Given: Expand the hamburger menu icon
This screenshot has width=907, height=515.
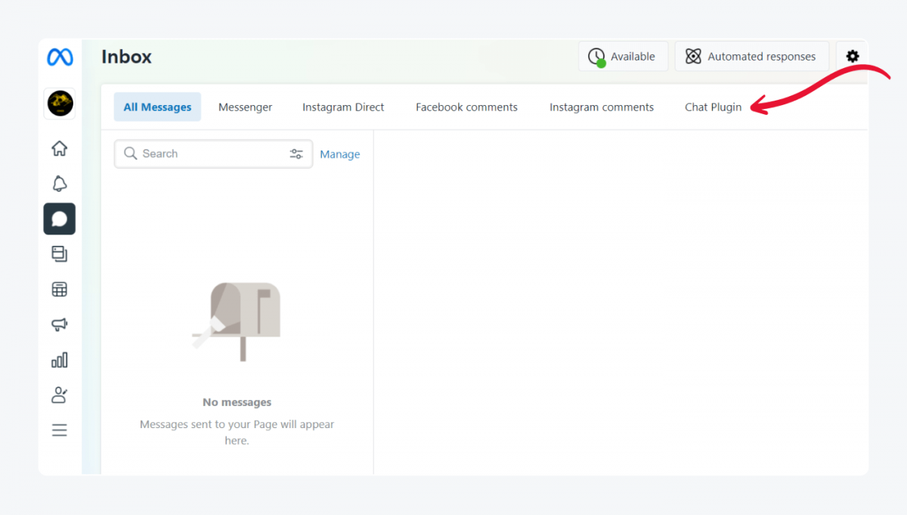Looking at the screenshot, I should tap(60, 430).
